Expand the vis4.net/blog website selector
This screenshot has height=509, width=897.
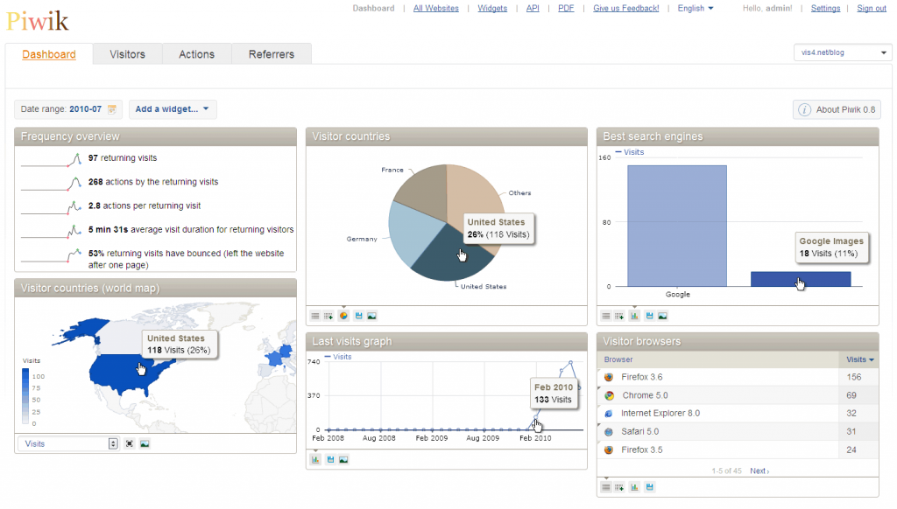(841, 53)
